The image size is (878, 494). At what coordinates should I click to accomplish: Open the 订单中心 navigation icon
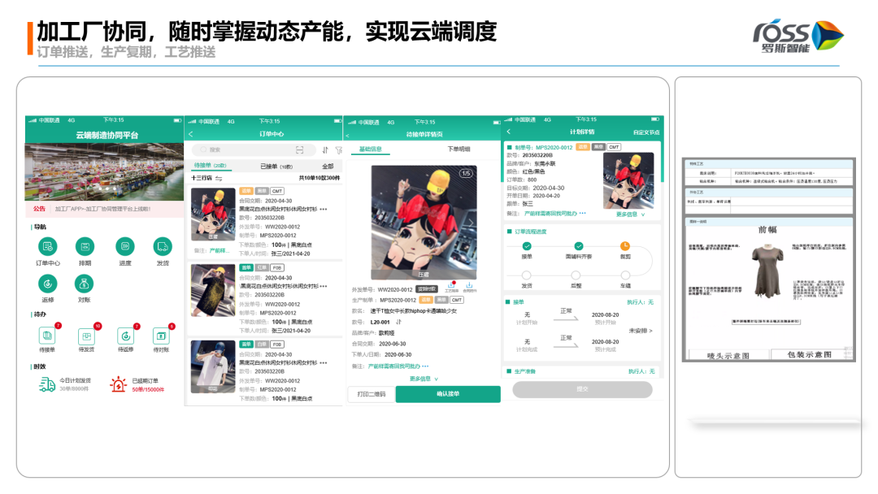[48, 246]
